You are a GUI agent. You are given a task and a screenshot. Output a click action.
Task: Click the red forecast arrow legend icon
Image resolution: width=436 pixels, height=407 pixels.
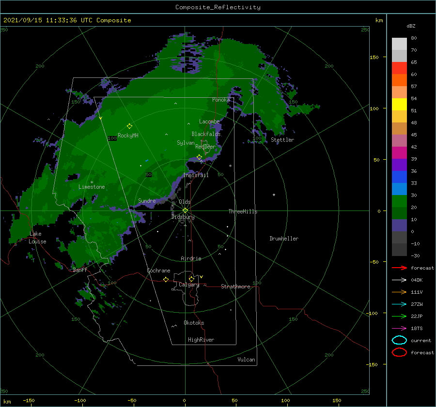tap(399, 268)
